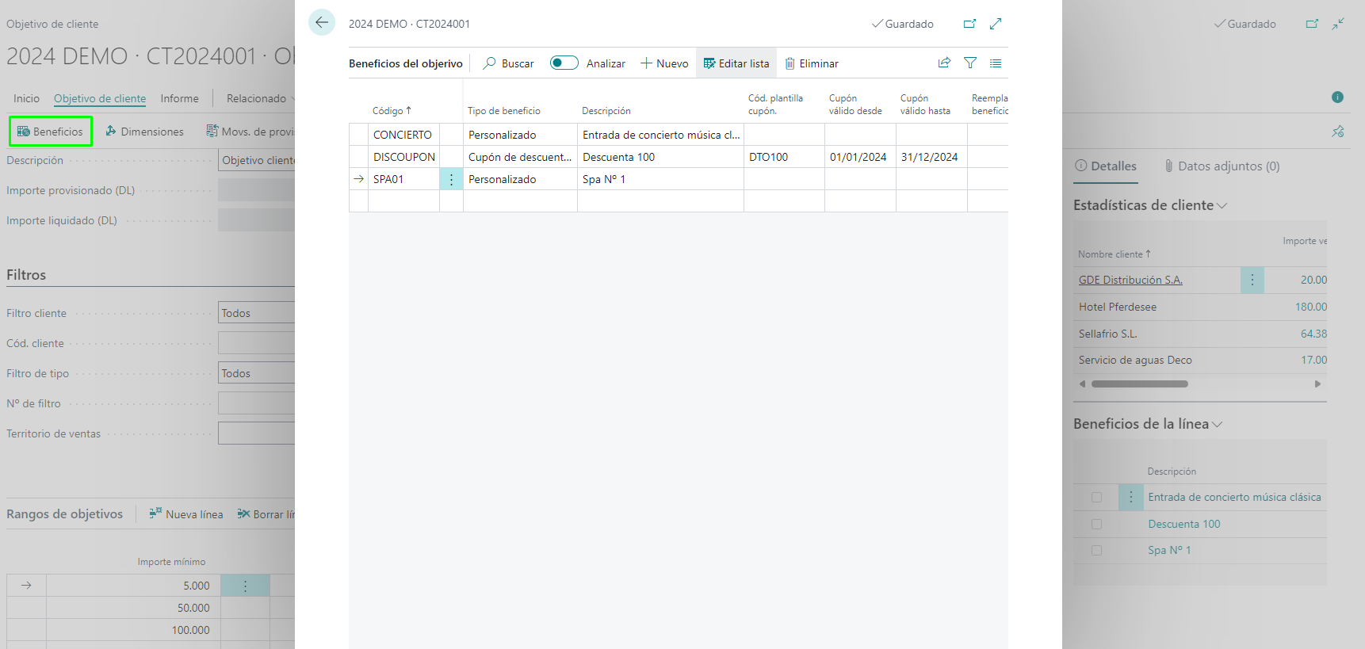Click the info icon on background page
Viewport: 1365px width, 649px height.
point(1338,97)
